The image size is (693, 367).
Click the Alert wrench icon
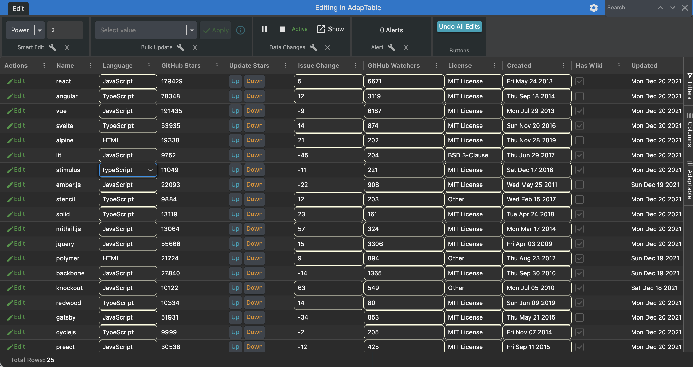point(391,47)
